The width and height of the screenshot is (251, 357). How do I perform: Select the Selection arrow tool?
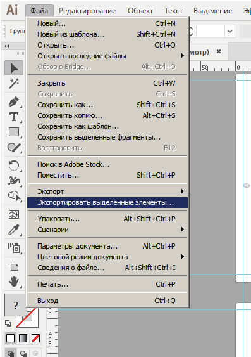pyautogui.click(x=14, y=68)
